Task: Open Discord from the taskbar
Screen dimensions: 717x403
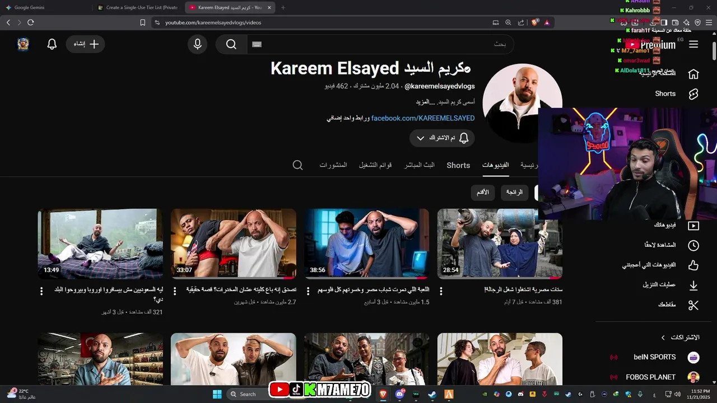Action: pyautogui.click(x=400, y=394)
